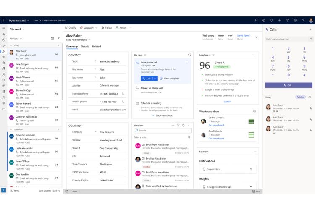Switch to the Details tab

pyautogui.click(x=85, y=47)
